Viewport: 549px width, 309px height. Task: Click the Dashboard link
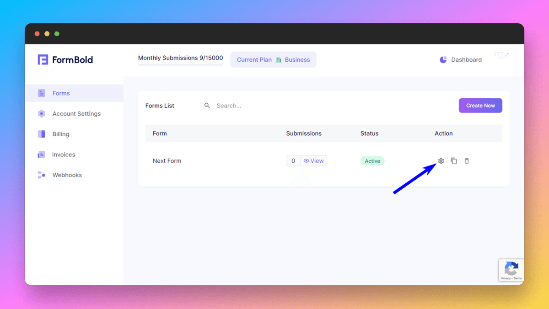point(466,60)
